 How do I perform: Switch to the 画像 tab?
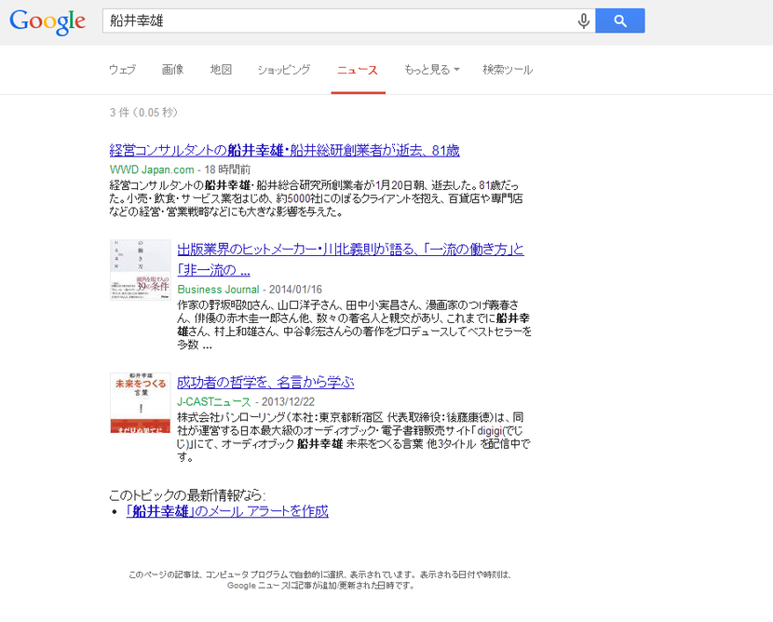click(172, 70)
